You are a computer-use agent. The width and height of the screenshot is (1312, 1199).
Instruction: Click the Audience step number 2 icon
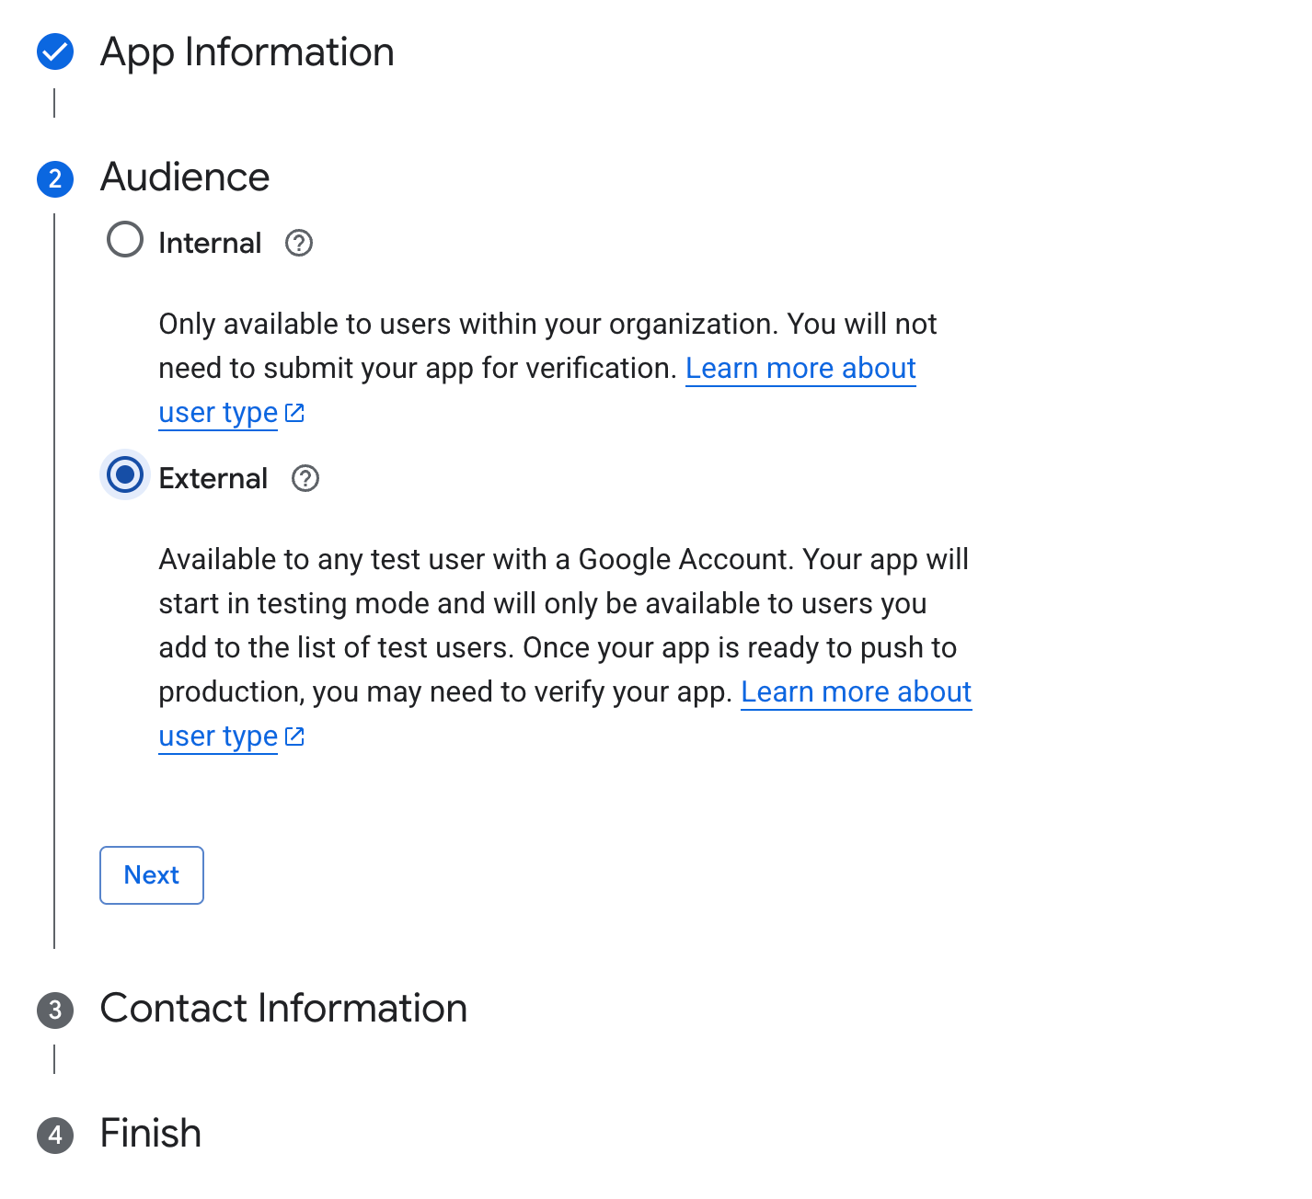pos(55,177)
